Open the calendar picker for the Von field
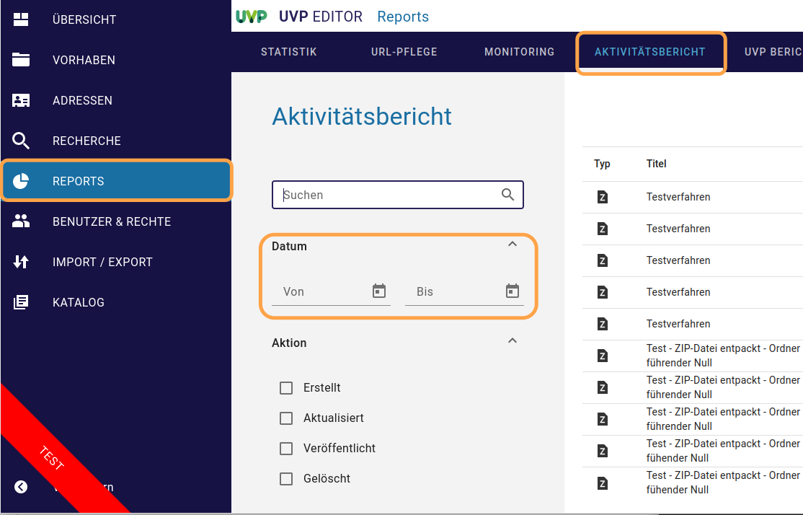This screenshot has width=803, height=515. (378, 291)
